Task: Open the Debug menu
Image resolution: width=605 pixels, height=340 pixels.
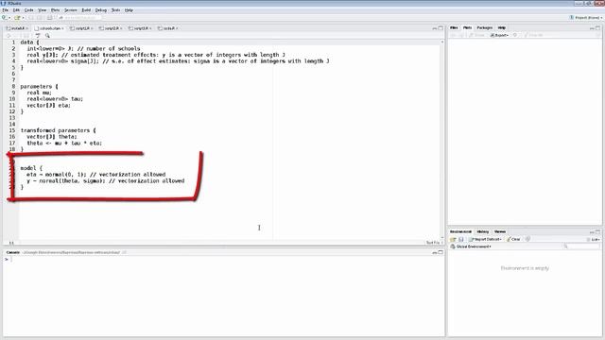Action: point(101,10)
